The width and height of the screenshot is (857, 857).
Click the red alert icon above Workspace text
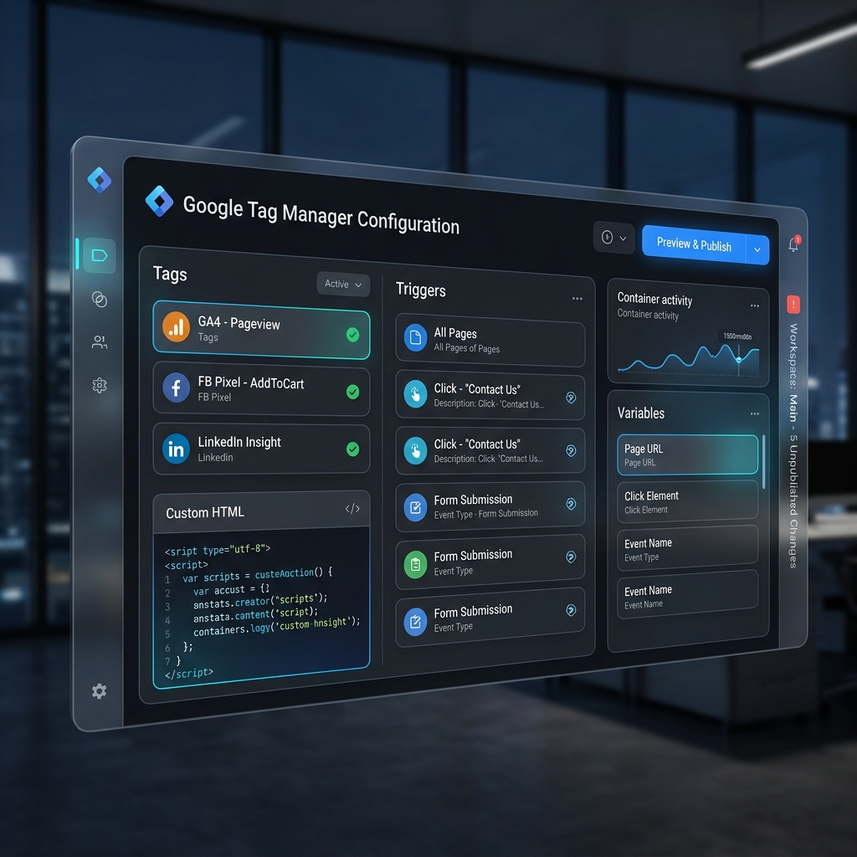tap(793, 304)
